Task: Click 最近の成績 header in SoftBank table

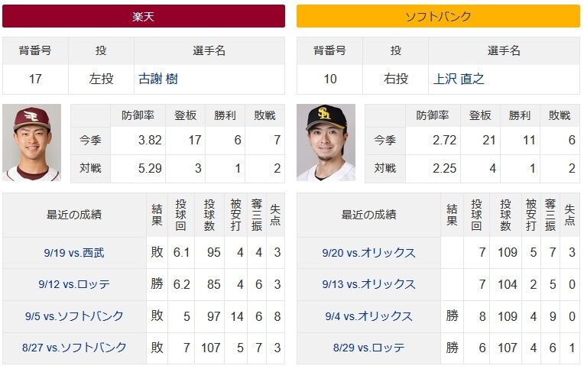Action: 368,215
